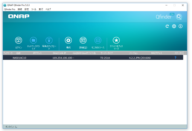Sort by the 名前 (Name) column header
This screenshot has width=192, height=131.
(18, 53)
